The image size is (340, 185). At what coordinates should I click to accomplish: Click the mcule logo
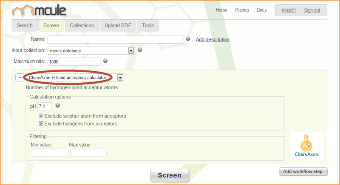(38, 9)
